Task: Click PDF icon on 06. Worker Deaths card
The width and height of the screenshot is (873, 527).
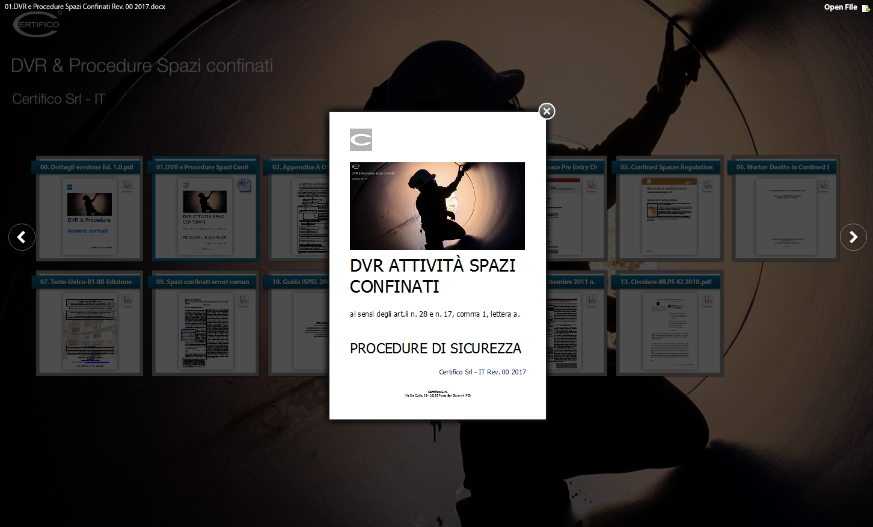Action: click(824, 185)
